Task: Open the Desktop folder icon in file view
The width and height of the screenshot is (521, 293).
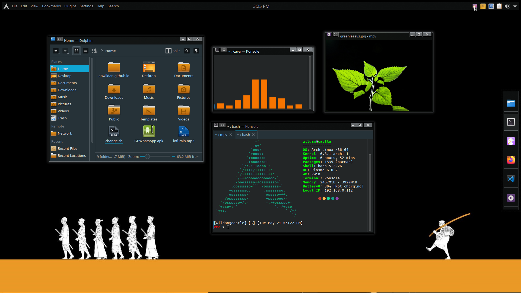Action: [x=149, y=70]
